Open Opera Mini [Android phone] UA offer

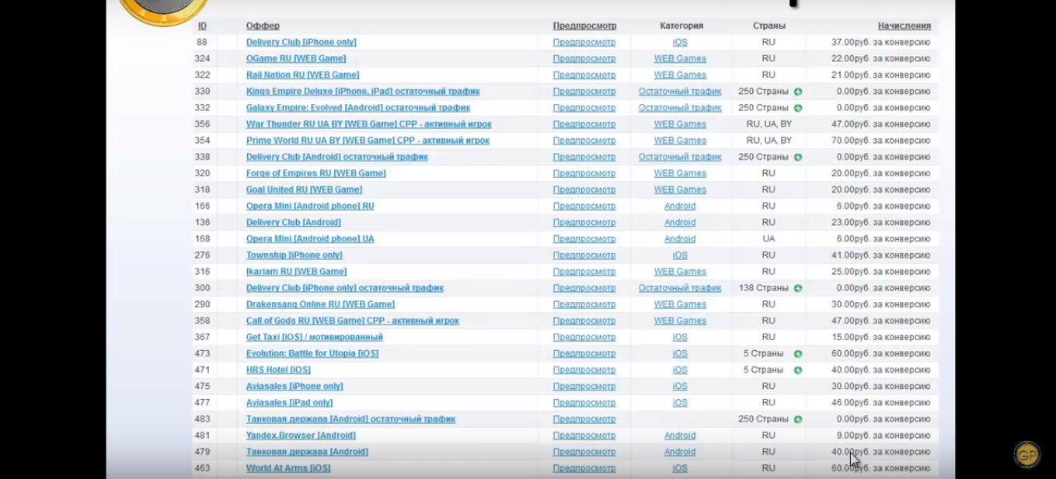[x=310, y=239]
